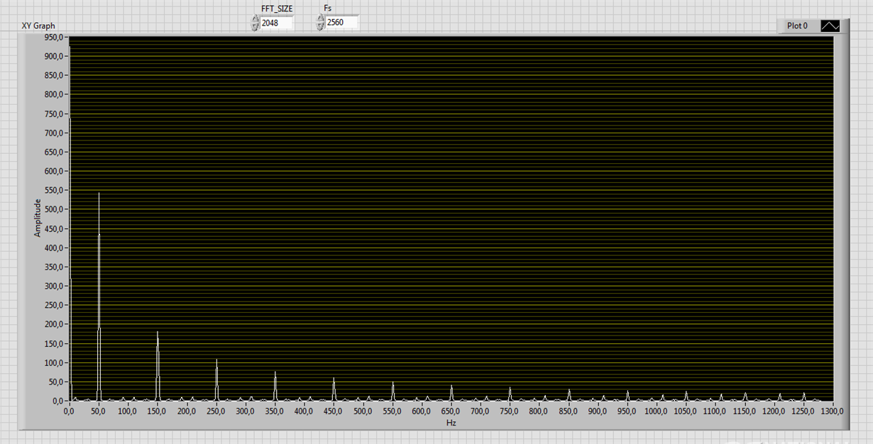This screenshot has height=444, width=873.
Task: Click the 1000,0 x-axis tick label
Action: click(x=656, y=411)
